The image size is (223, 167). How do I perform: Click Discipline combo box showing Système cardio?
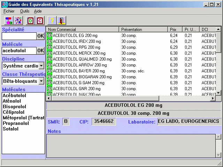pyautogui.click(x=23, y=66)
